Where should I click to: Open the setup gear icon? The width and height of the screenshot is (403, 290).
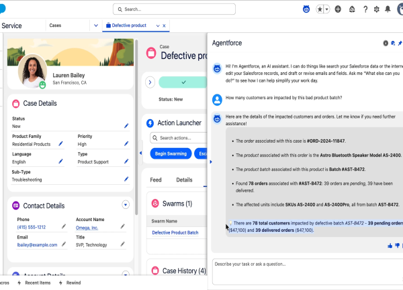tap(377, 9)
